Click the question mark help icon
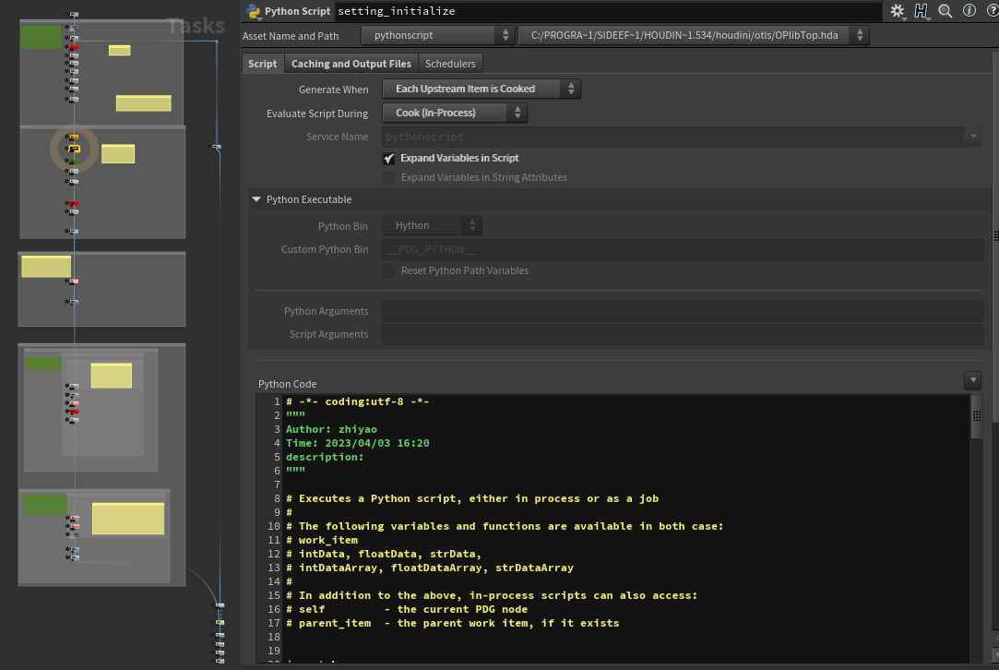Image resolution: width=999 pixels, height=670 pixels. 991,11
